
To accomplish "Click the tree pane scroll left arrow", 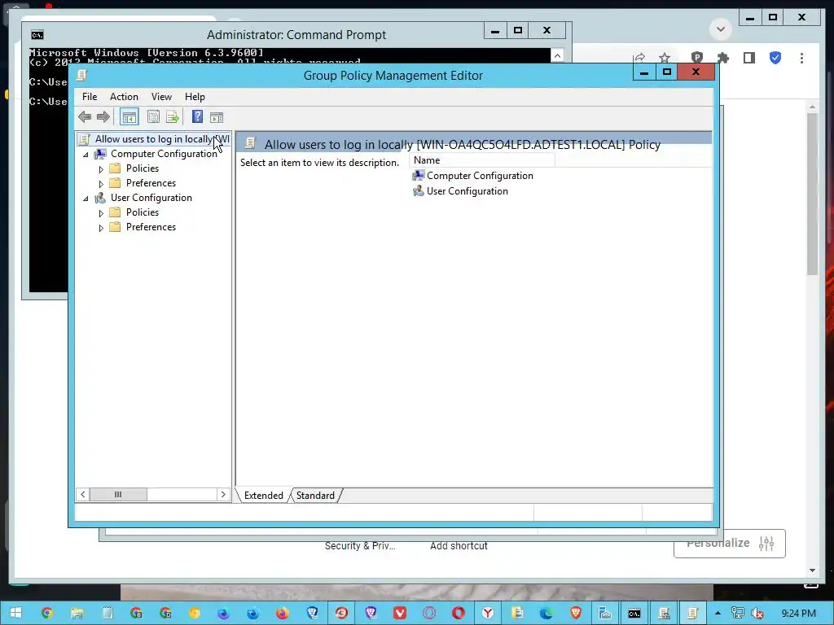I will [x=83, y=494].
